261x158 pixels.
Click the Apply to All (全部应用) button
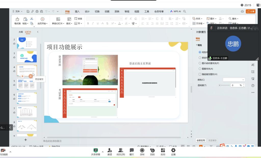(201, 140)
